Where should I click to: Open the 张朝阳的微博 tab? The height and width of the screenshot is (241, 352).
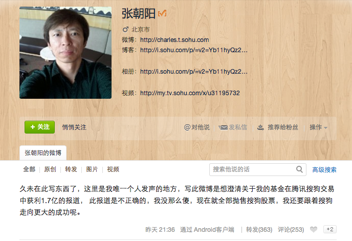pyautogui.click(x=43, y=153)
